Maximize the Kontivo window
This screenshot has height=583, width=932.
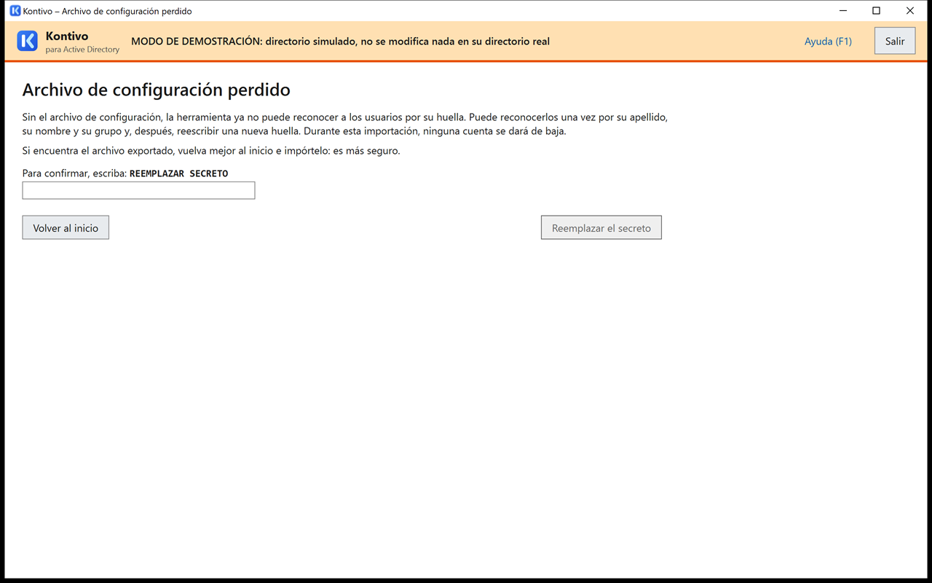click(877, 11)
